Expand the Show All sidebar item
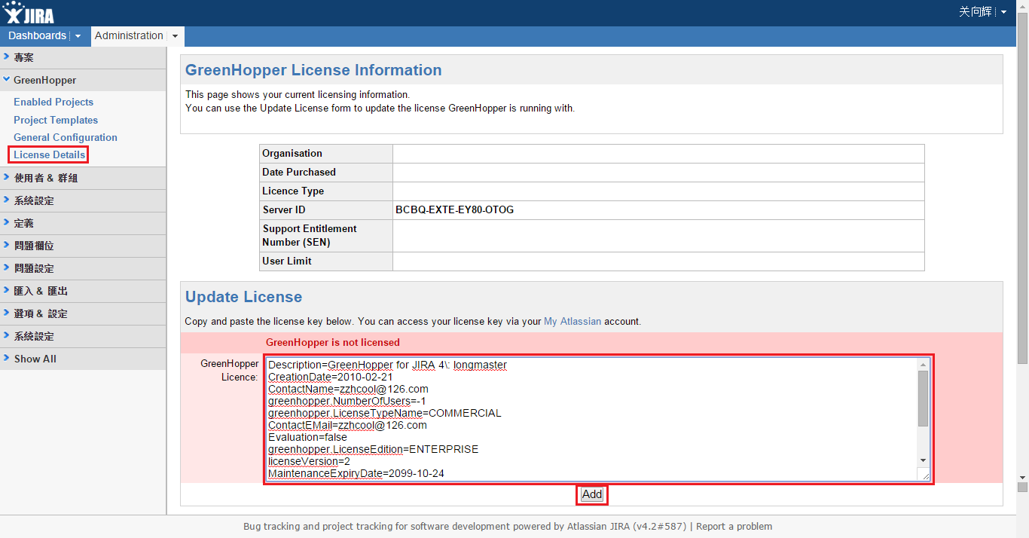Screen dimensions: 1029x538 point(83,359)
